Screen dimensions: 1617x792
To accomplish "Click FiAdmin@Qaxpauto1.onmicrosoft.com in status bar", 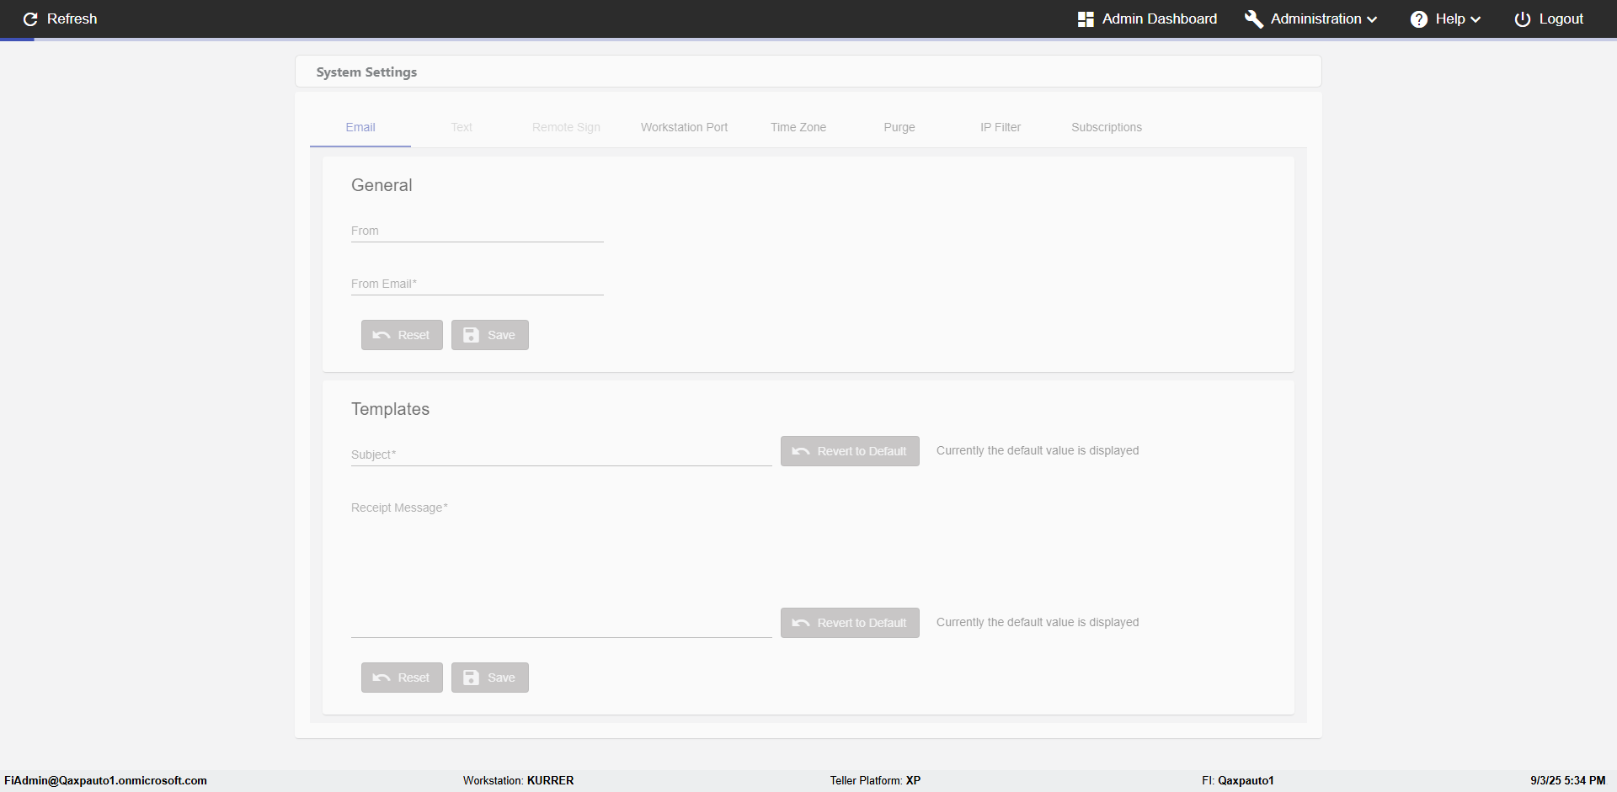I will 106,781.
